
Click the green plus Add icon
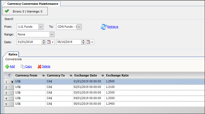pyautogui.click(x=7, y=67)
